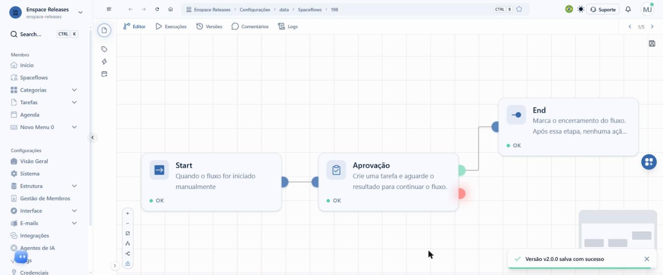Go to the previous item pager arrow
663x275 pixels.
click(630, 27)
